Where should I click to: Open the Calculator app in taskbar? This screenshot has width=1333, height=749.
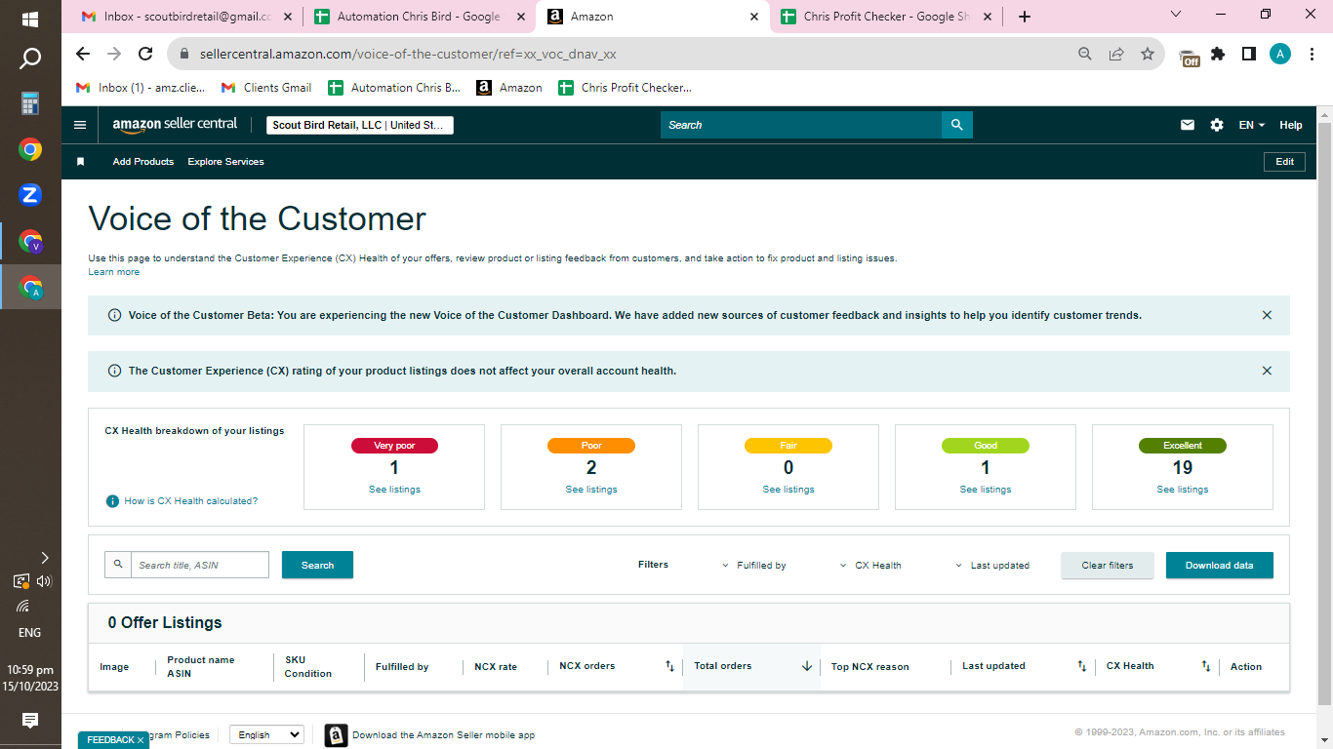pyautogui.click(x=30, y=103)
